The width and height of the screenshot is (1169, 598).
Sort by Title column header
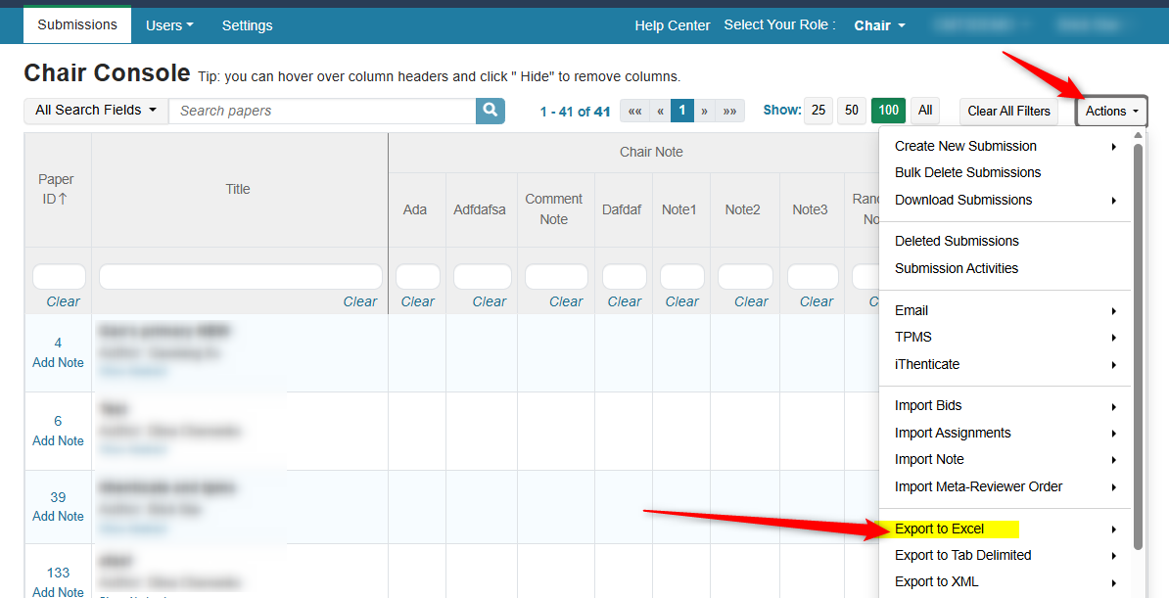pyautogui.click(x=239, y=190)
